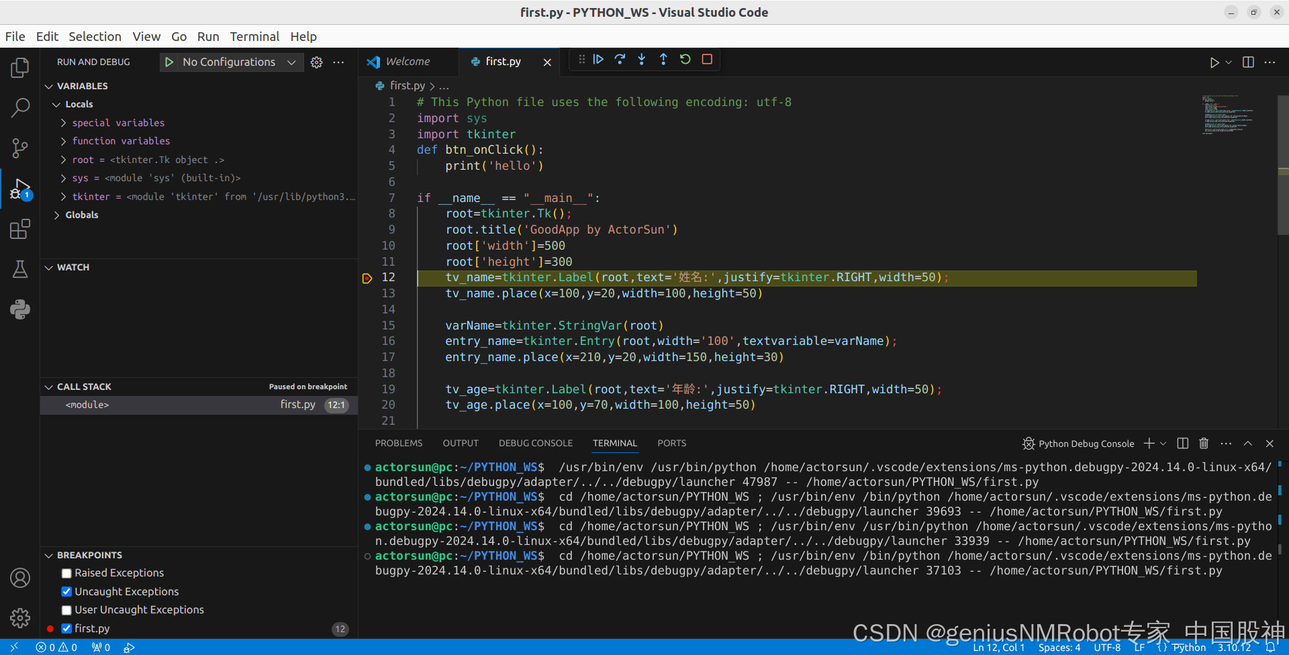This screenshot has height=655, width=1289.
Task: Open the Search view in the sidebar
Action: [20, 107]
